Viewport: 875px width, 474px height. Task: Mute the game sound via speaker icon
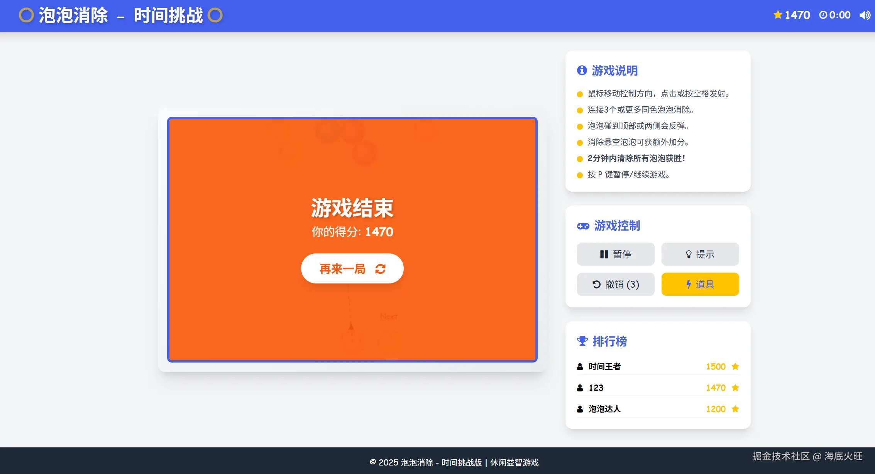coord(865,15)
